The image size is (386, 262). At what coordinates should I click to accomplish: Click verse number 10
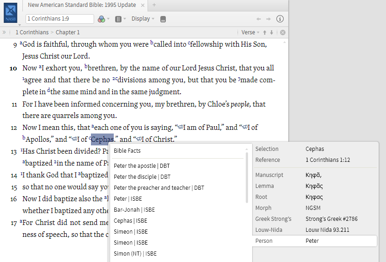point(13,68)
